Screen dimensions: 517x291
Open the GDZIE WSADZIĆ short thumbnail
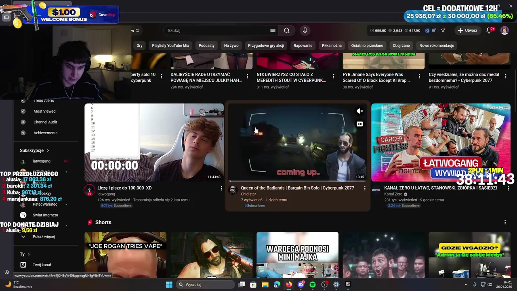pyautogui.click(x=469, y=255)
